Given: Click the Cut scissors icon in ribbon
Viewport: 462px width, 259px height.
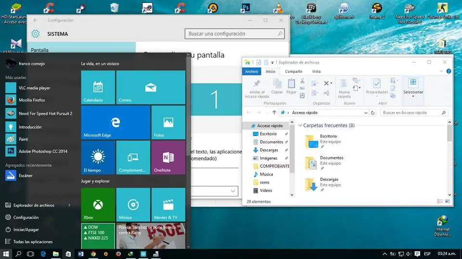Looking at the screenshot, I should pyautogui.click(x=302, y=81).
